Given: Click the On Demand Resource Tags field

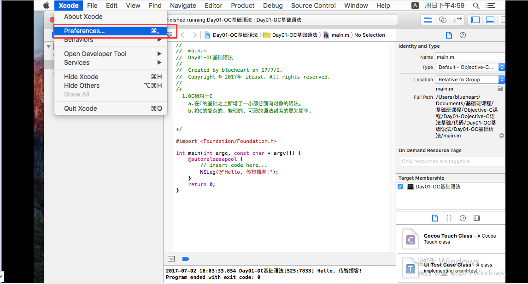Looking at the screenshot, I should 452,161.
